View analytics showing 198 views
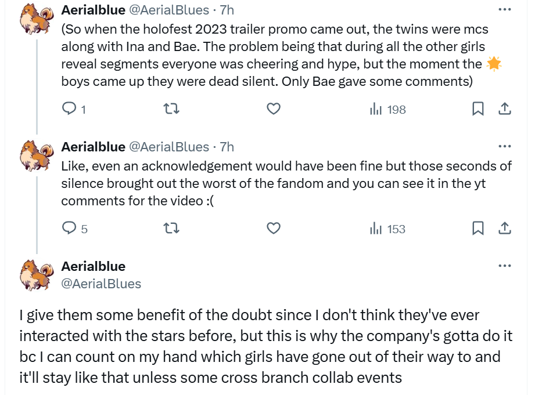Screen dimensions: 535x395 (387, 109)
